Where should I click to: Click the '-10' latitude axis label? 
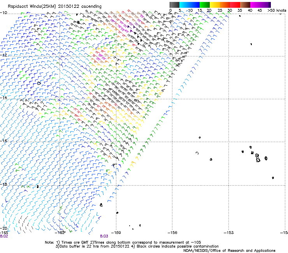coord(4,13)
